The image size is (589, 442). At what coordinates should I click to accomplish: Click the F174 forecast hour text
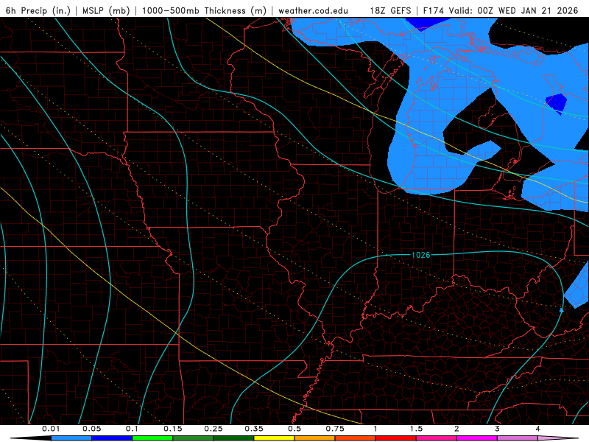(433, 10)
